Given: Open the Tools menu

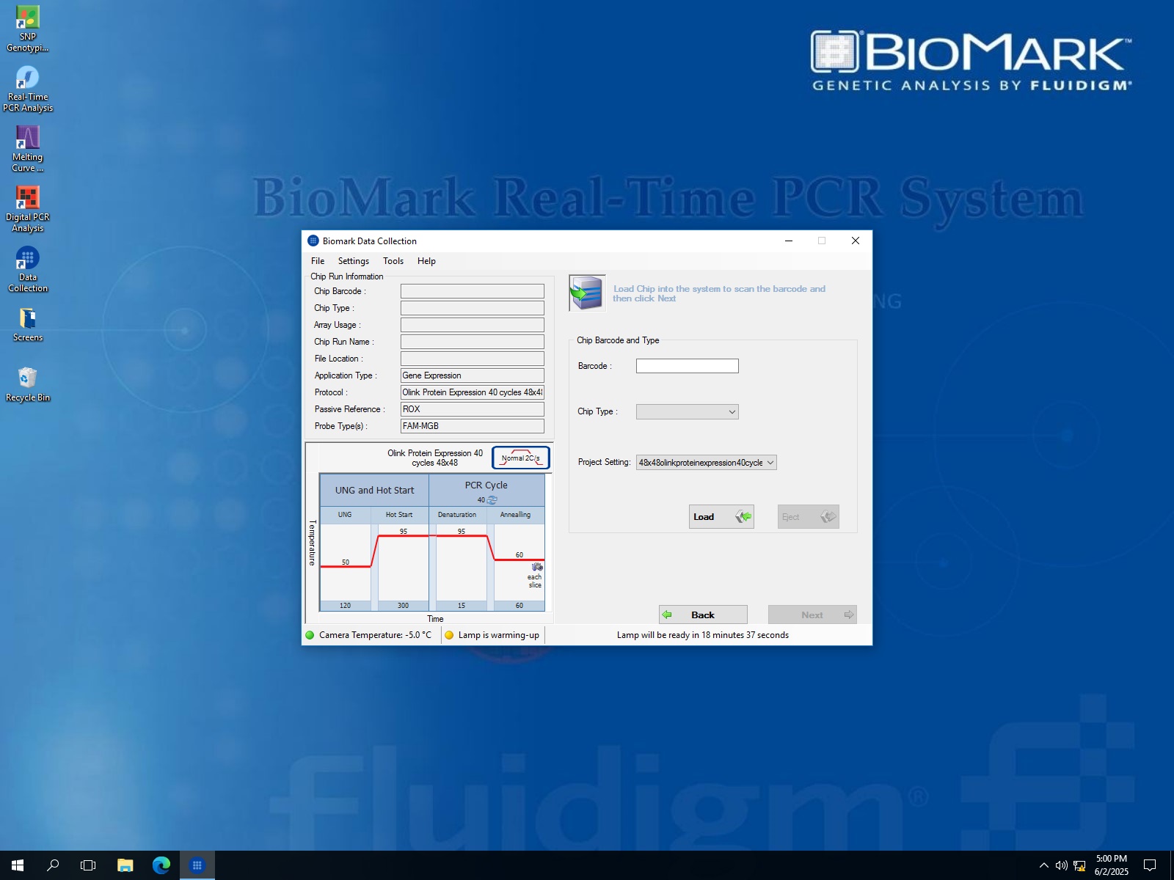Looking at the screenshot, I should tap(393, 260).
